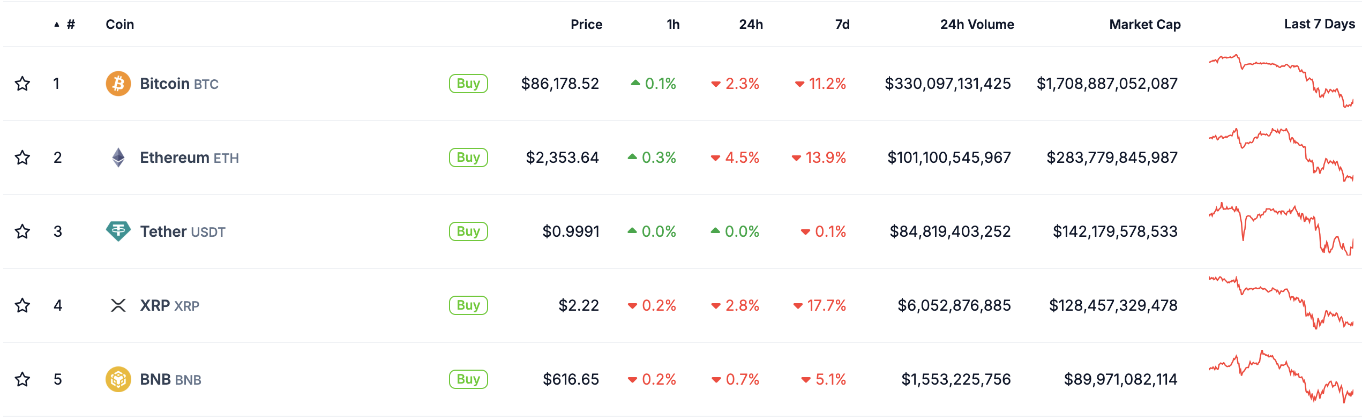Image resolution: width=1362 pixels, height=420 pixels.
Task: Open the Ethereum coin page link
Action: 174,157
